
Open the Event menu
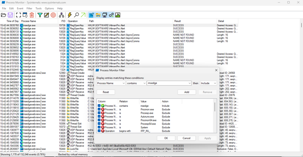(x=20, y=8)
